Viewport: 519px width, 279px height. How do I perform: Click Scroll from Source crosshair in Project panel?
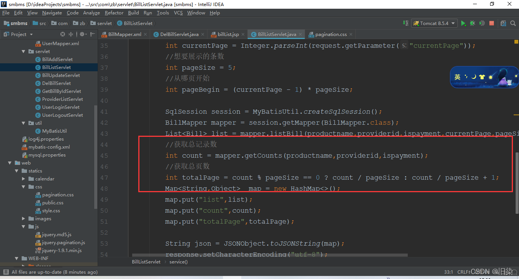tap(62, 34)
